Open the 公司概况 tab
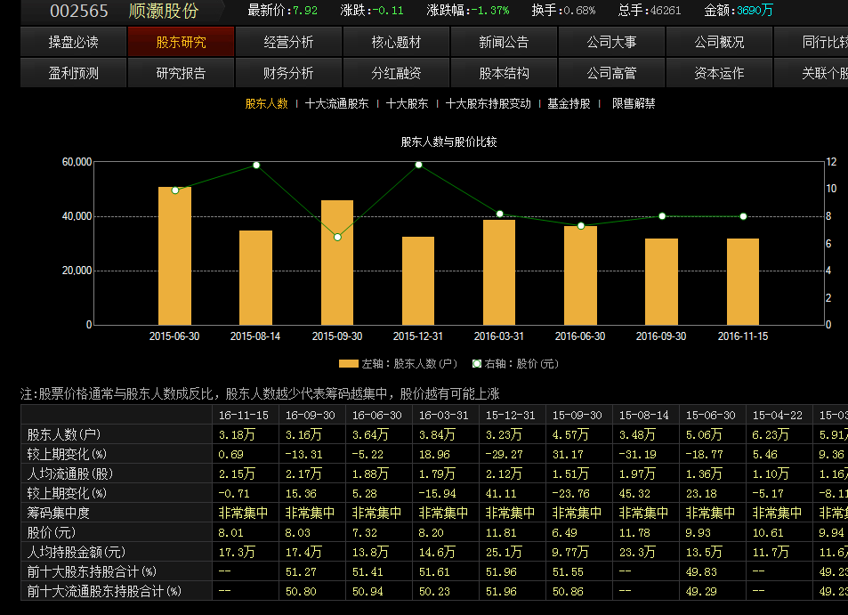The width and height of the screenshot is (848, 615). click(719, 42)
